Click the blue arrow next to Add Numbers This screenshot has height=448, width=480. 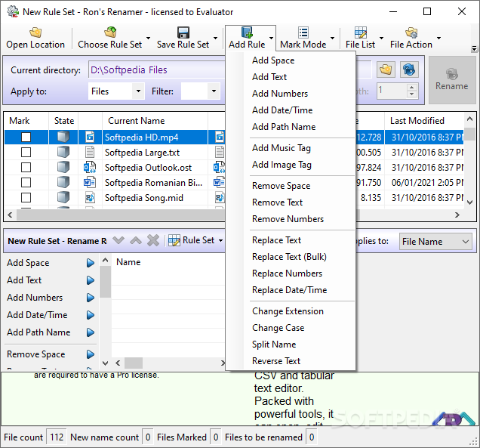(x=91, y=298)
